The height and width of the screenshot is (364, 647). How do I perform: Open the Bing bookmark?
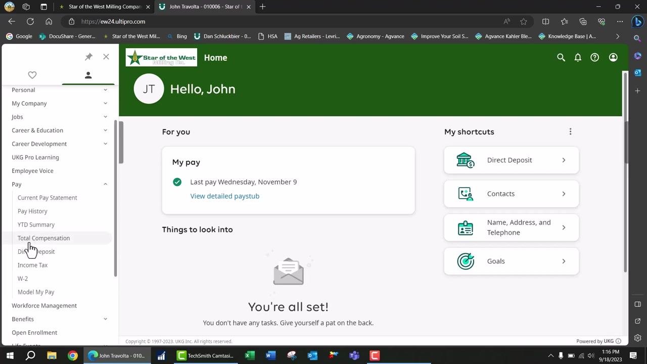click(x=177, y=36)
